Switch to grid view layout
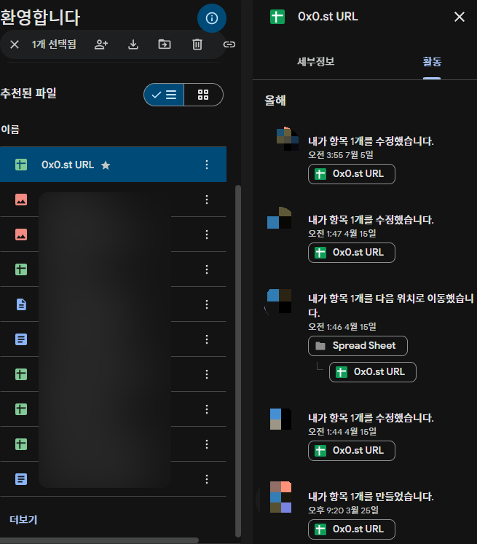The height and width of the screenshot is (544, 477). (x=203, y=95)
